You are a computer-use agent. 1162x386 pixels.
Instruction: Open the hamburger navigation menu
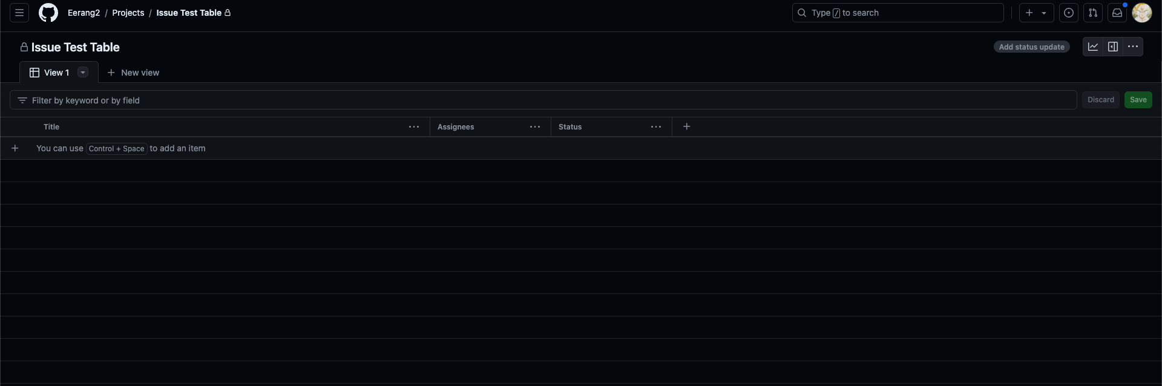tap(19, 13)
